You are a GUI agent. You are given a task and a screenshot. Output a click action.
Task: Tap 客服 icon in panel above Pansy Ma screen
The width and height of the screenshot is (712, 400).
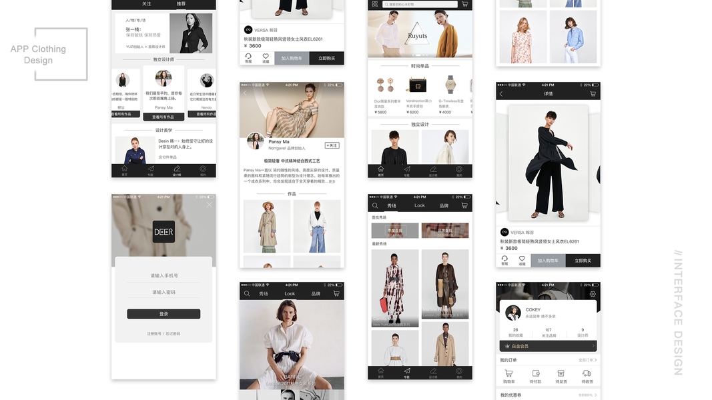click(x=248, y=57)
